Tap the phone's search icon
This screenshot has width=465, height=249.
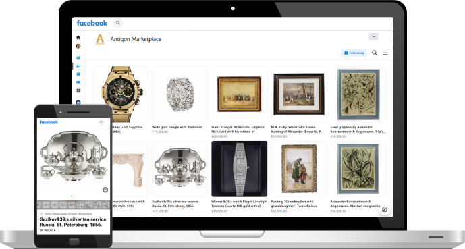coord(101,122)
